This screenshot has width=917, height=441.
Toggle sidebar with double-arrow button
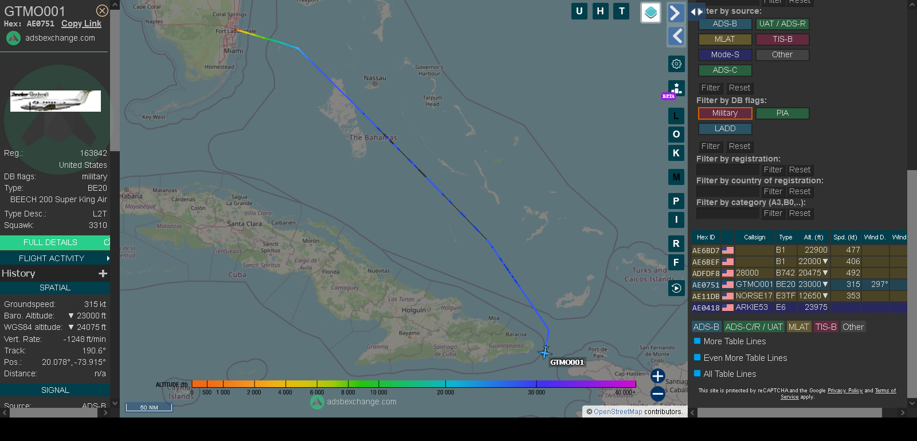click(696, 11)
